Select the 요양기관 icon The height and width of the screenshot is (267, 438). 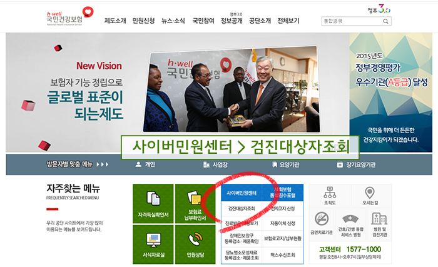(x=275, y=164)
